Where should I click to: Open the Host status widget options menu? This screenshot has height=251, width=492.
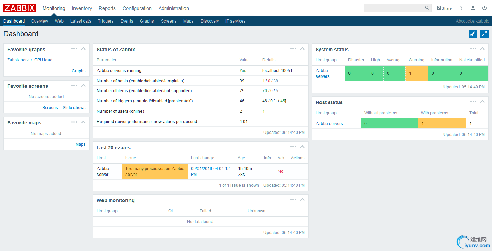point(473,101)
